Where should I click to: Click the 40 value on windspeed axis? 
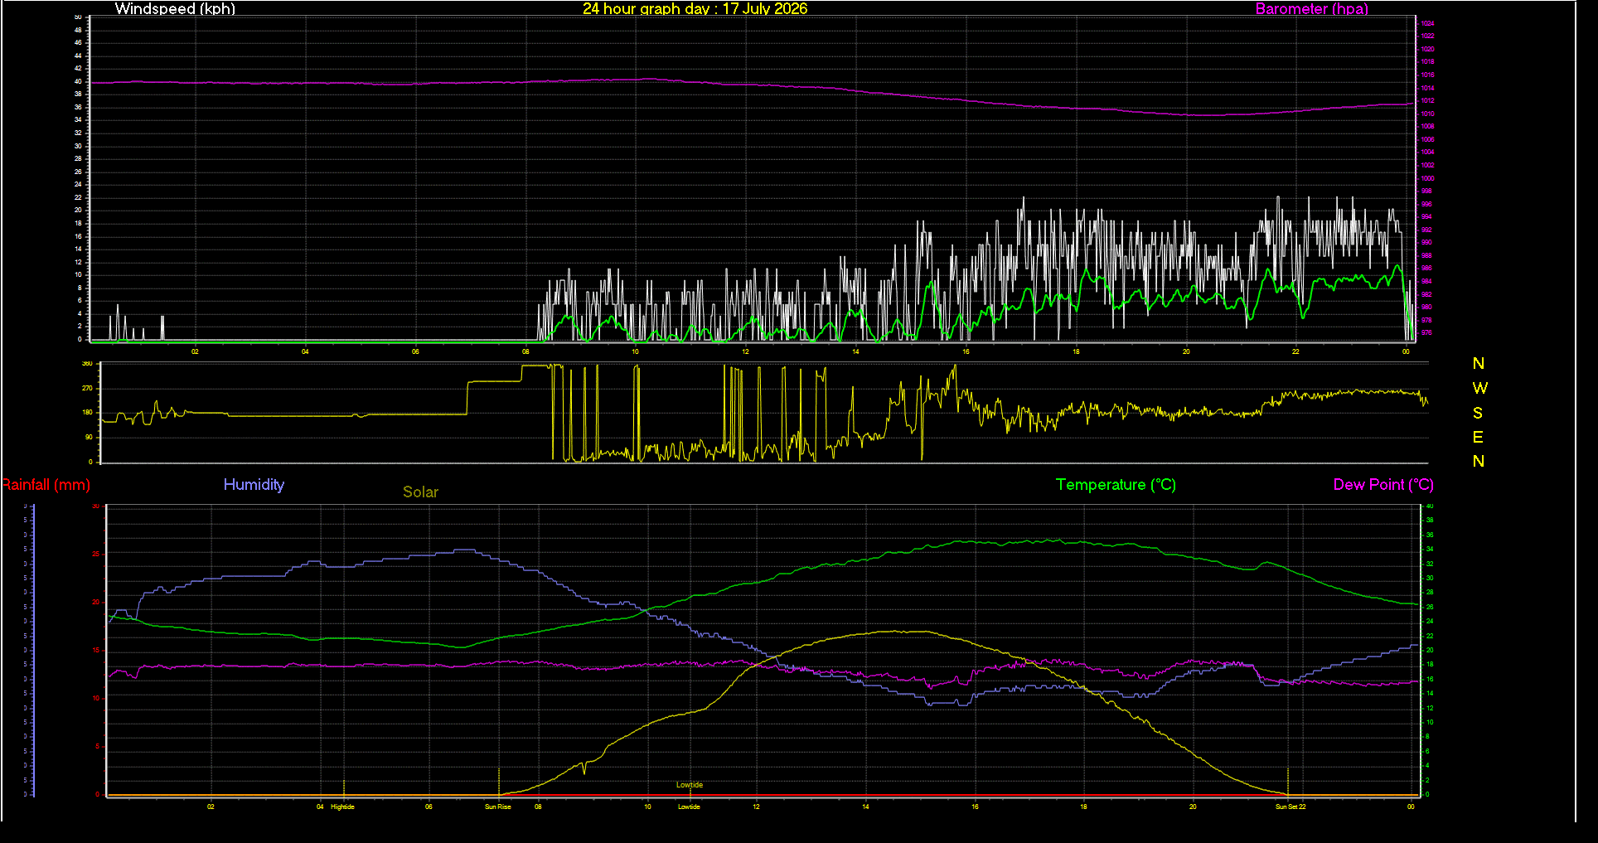(x=78, y=81)
